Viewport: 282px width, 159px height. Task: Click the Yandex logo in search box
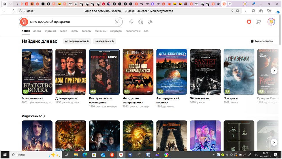click(x=24, y=22)
